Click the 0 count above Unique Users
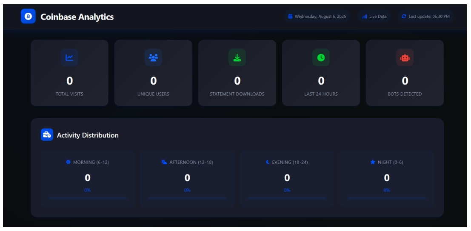Screen dimensions: 471x231 [x=153, y=81]
